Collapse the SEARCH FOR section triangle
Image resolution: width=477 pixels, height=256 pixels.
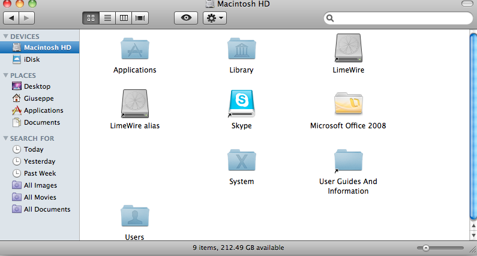pyautogui.click(x=5, y=138)
